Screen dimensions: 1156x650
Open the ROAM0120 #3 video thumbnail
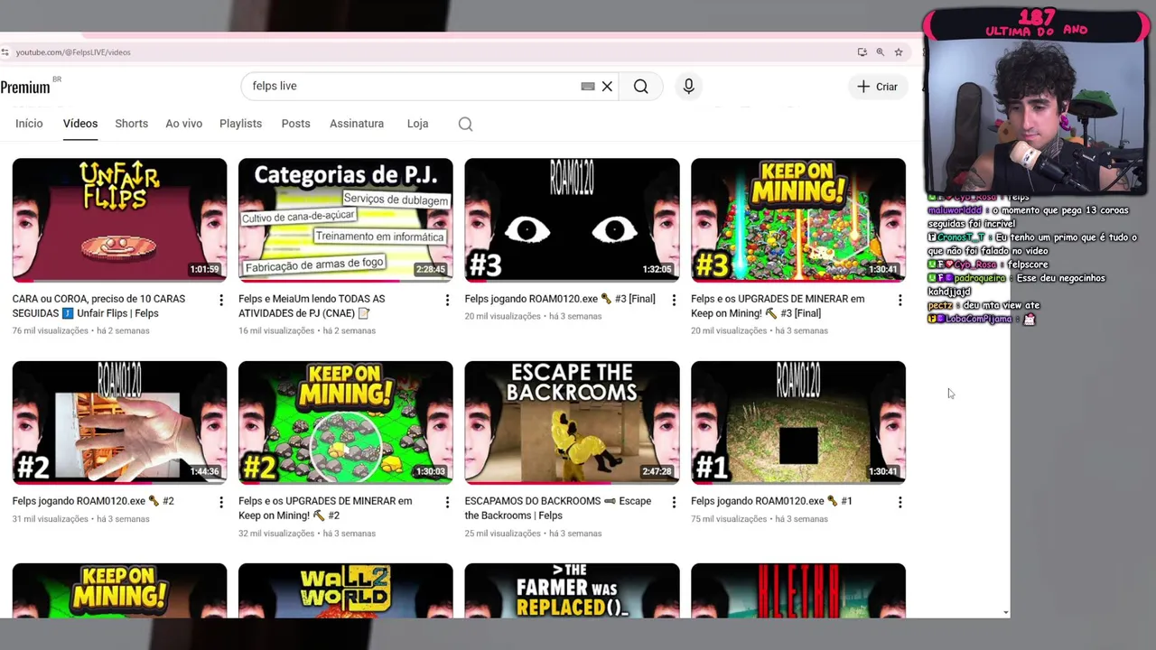[572, 219]
